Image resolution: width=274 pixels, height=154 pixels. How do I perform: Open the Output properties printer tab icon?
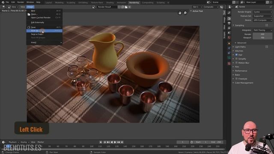coord(229,23)
